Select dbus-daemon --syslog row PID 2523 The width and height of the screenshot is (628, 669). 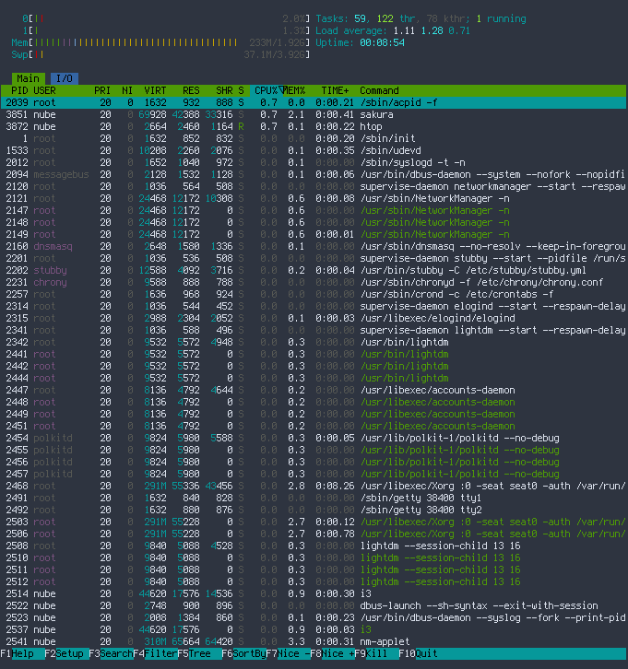pos(314,617)
